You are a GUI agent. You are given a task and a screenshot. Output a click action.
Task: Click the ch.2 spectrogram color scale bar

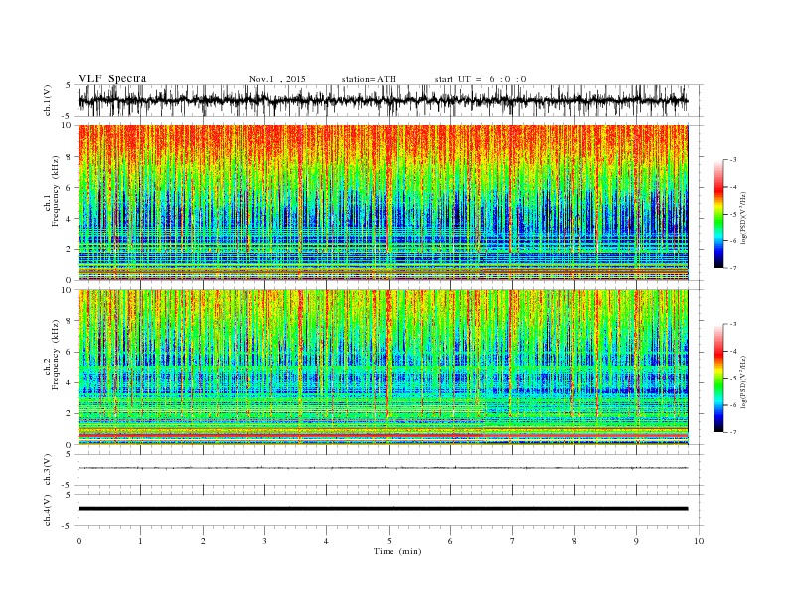(x=718, y=378)
